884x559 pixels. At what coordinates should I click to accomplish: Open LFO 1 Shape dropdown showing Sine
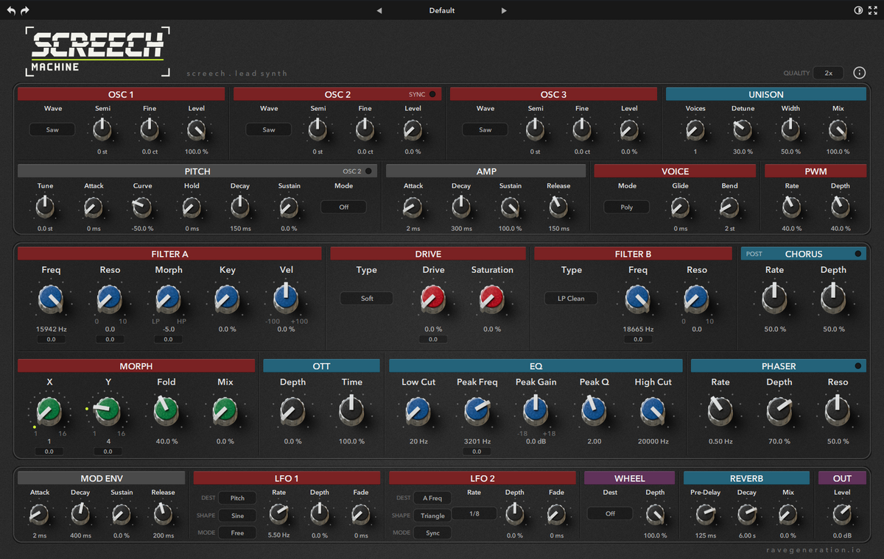point(237,516)
